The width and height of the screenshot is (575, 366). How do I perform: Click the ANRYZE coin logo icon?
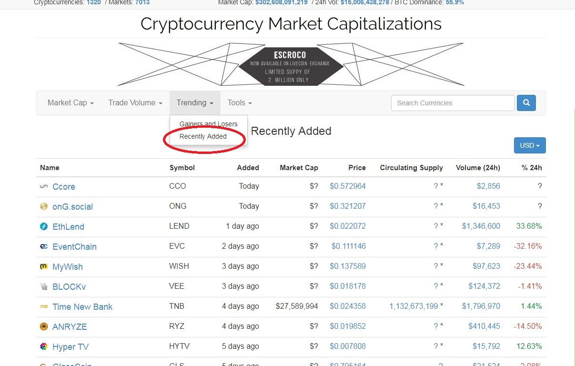pos(44,326)
